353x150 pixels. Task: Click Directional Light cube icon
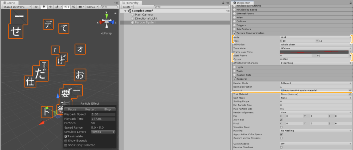pyautogui.click(x=133, y=18)
